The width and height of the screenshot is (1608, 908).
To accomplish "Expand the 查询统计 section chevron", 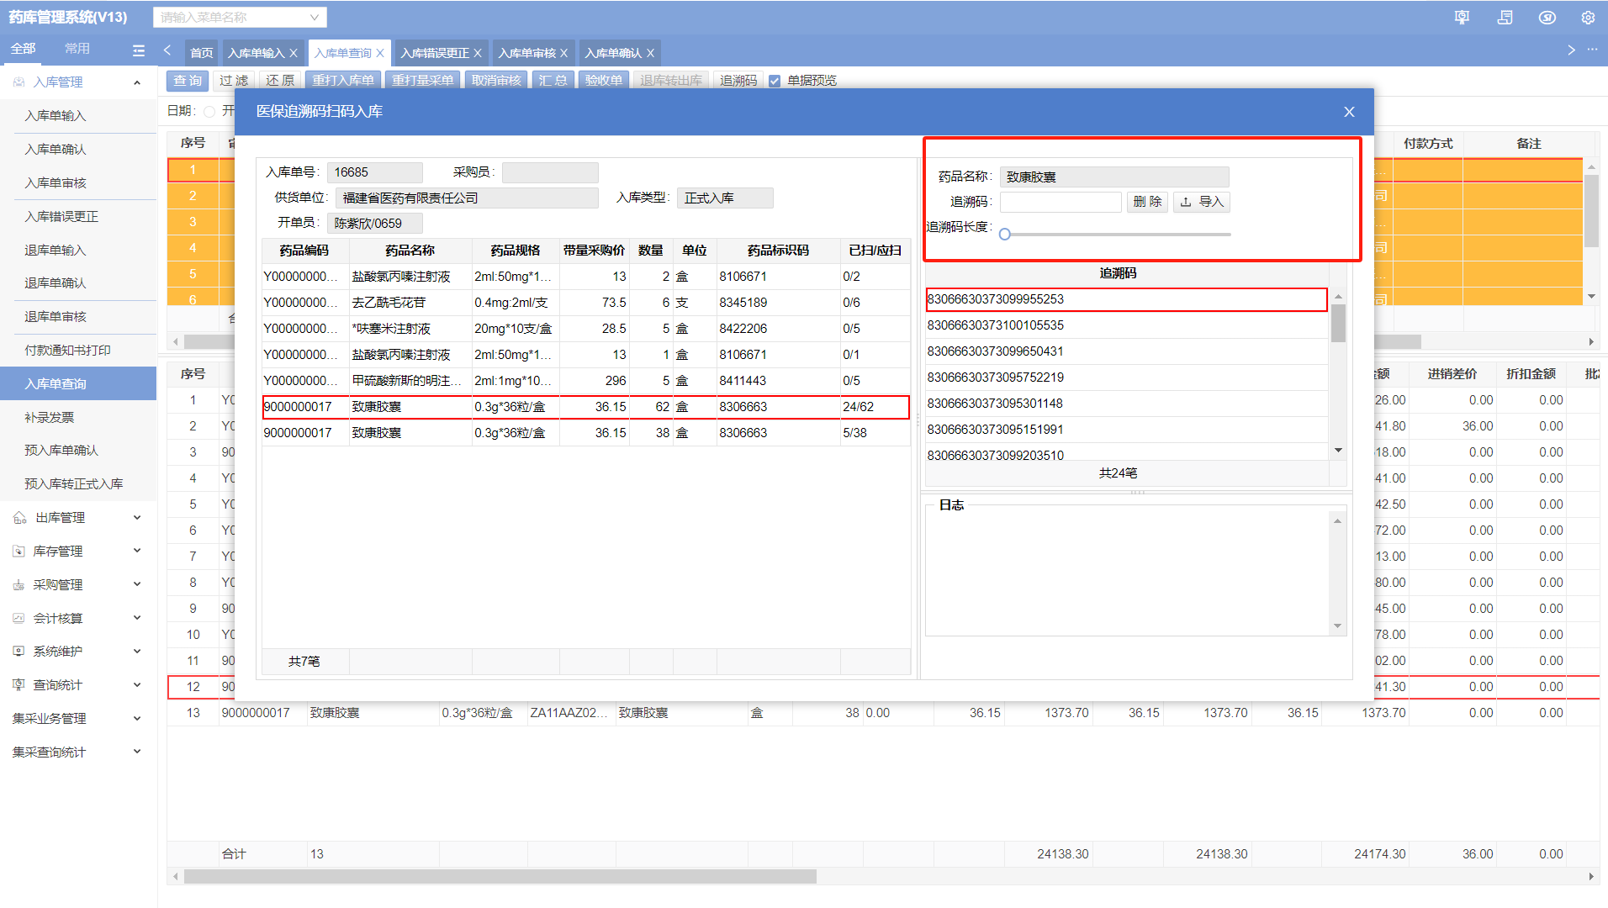I will (137, 685).
